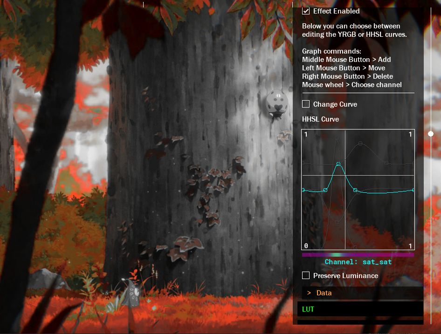
Task: Click the Channel: sat_sat label
Action: point(358,262)
